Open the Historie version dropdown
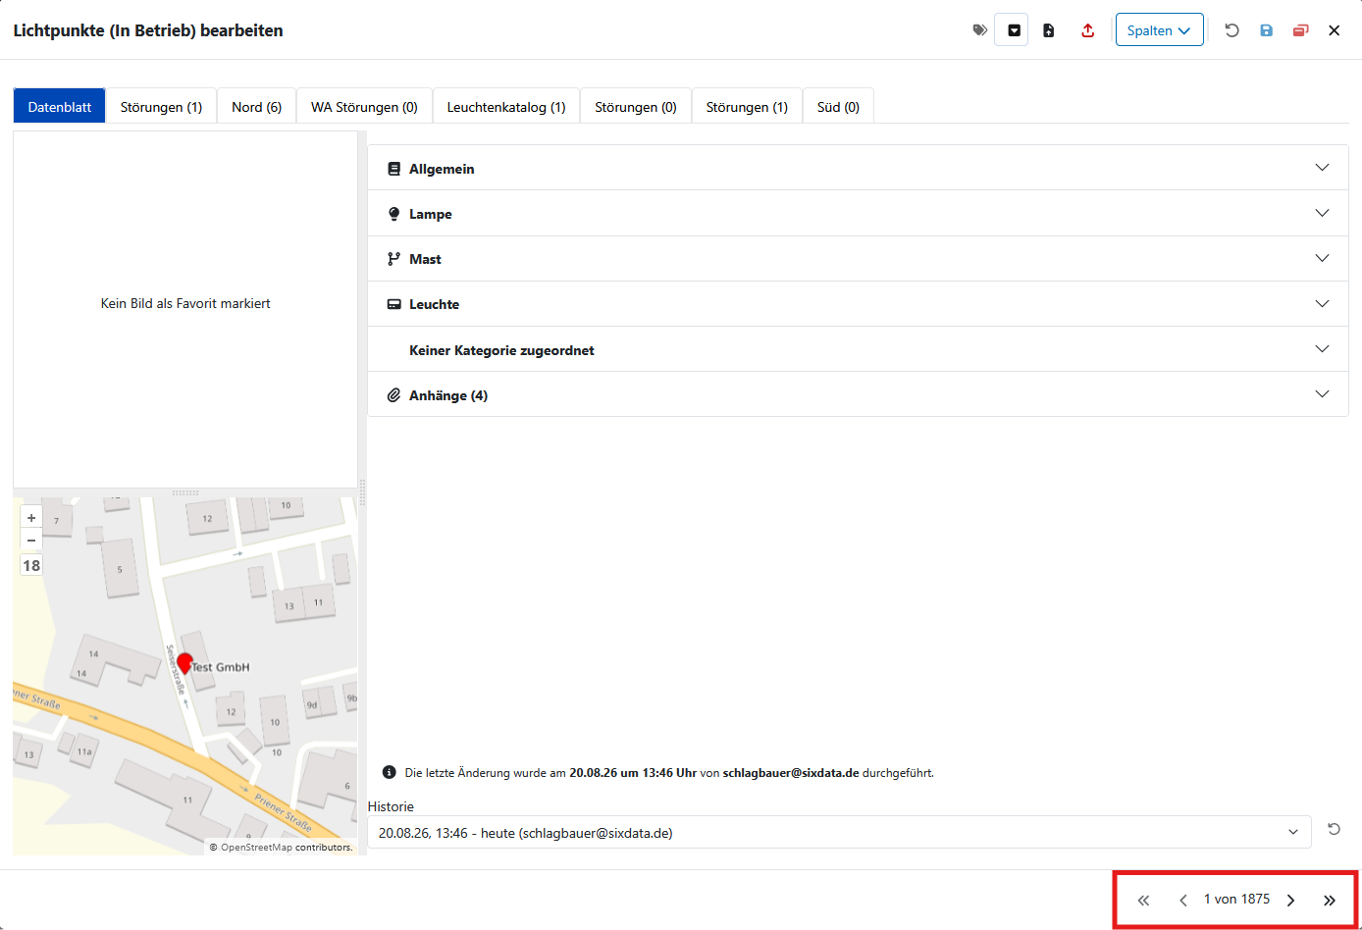The image size is (1362, 930). [839, 832]
